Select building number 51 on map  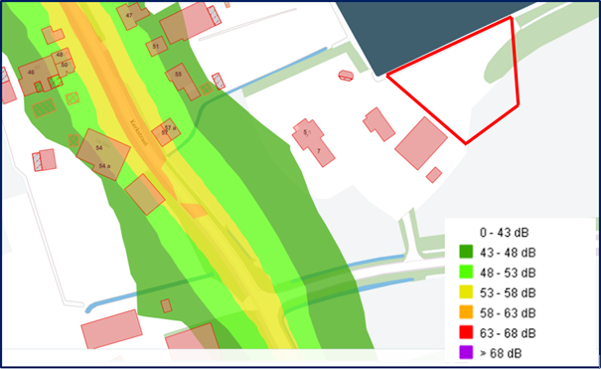click(x=155, y=47)
